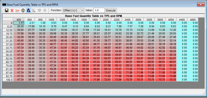Toggle the highlighted blue triangle icon
207x98 pixels.
28,10
